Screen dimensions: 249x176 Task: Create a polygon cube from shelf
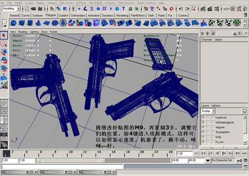pos(22,23)
